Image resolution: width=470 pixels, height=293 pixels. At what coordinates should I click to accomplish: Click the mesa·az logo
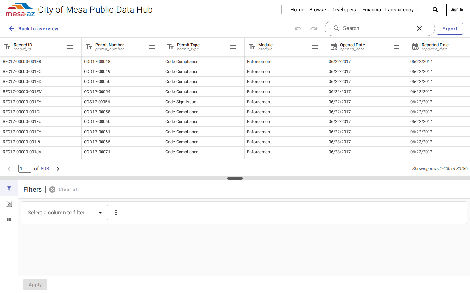[x=20, y=10]
